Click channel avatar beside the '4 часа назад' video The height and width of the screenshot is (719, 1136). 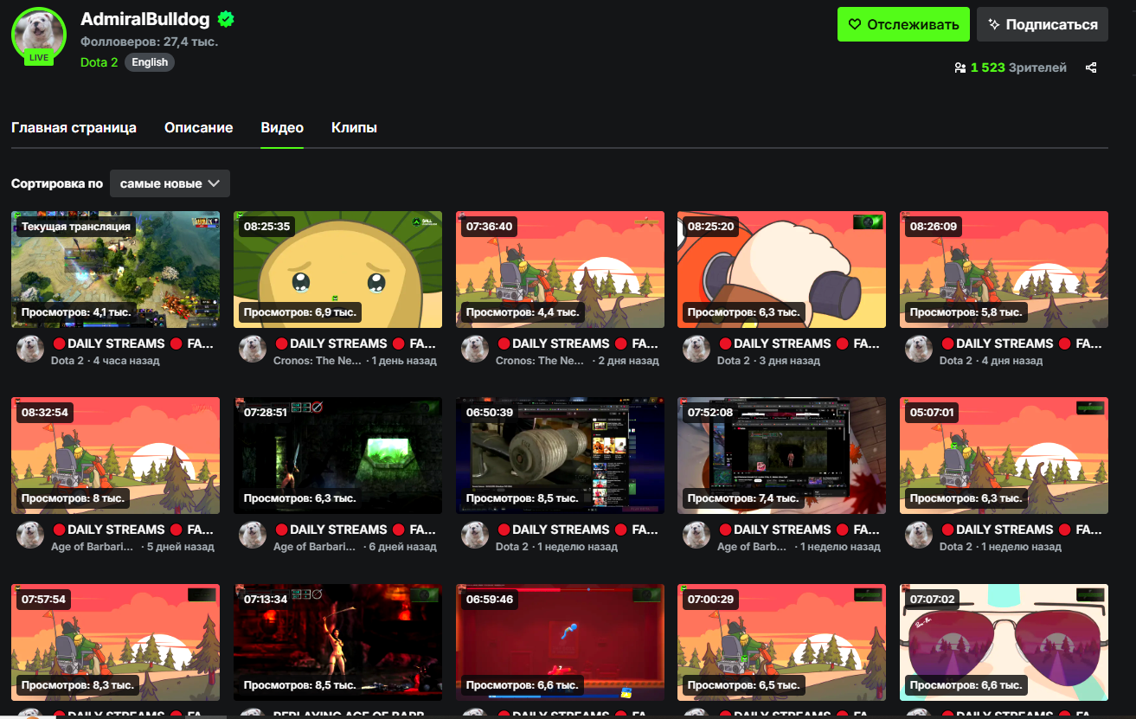tap(30, 349)
